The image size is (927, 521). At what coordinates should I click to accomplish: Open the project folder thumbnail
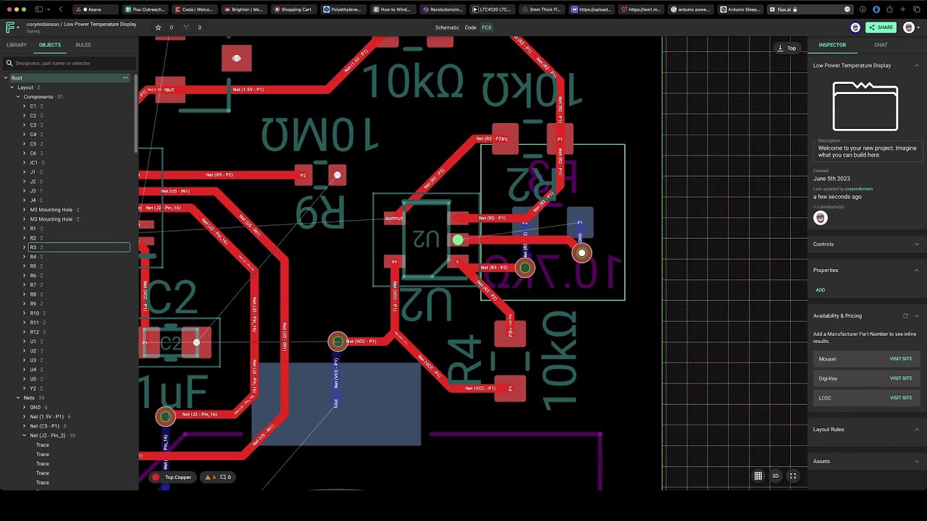(865, 106)
